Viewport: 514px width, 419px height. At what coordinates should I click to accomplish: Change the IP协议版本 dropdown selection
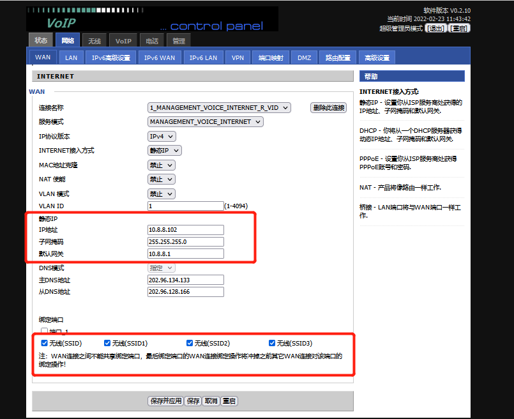(162, 136)
